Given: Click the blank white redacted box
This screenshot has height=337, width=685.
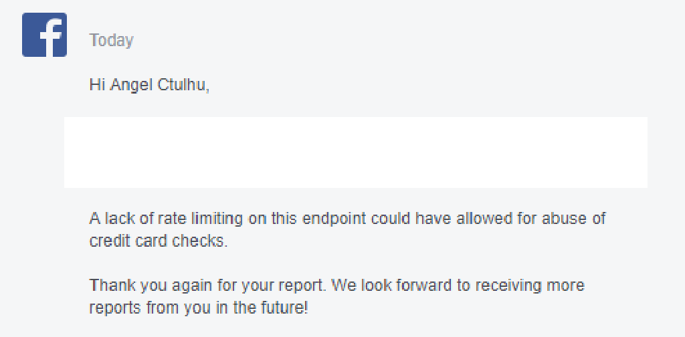Looking at the screenshot, I should click(355, 152).
